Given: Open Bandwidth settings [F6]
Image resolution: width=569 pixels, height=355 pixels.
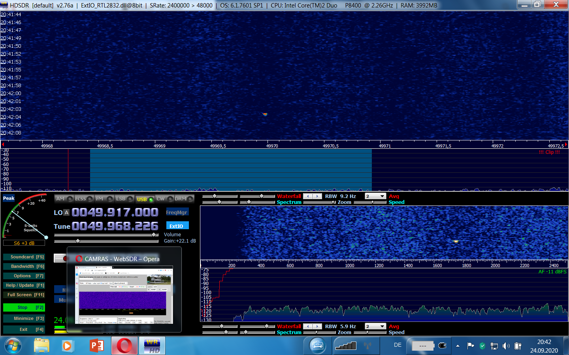Looking at the screenshot, I should (x=24, y=266).
